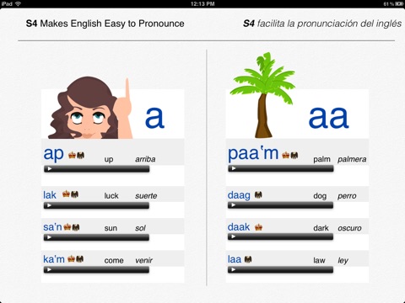Seek within the 'ap' audio progress bar
Image resolution: width=405 pixels, height=303 pixels.
(97, 169)
